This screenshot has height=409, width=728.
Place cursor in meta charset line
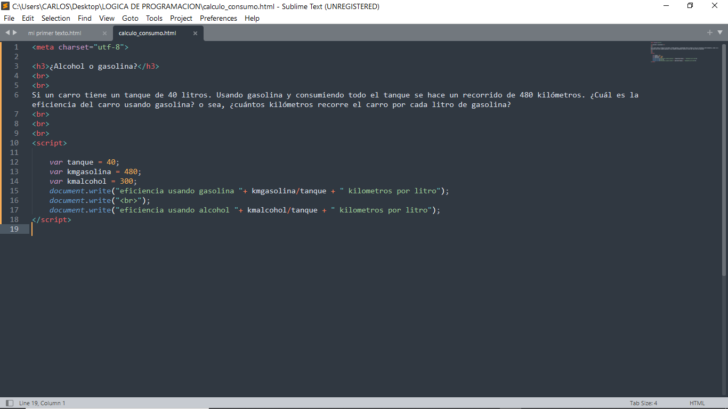pos(80,47)
